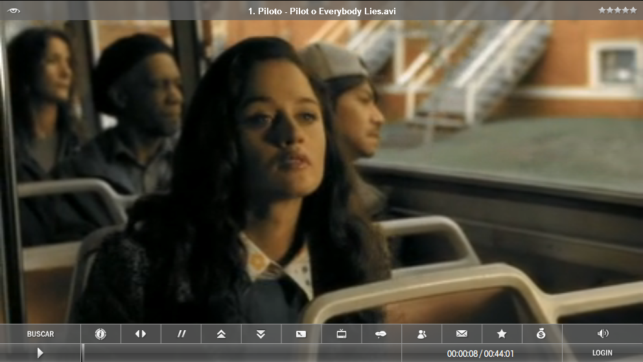This screenshot has height=362, width=643.
Task: Click the speech bubble icon
Action: (x=381, y=333)
